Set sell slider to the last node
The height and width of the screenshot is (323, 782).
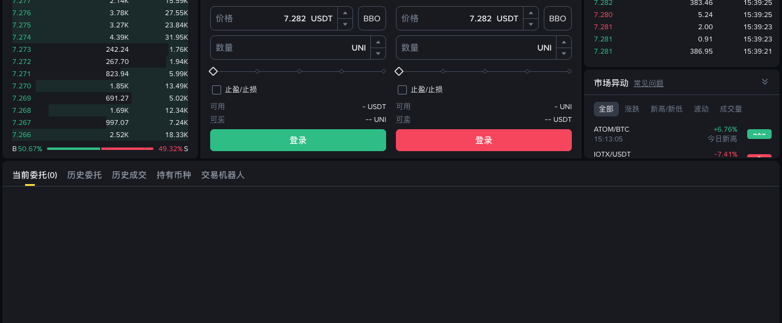[x=569, y=71]
